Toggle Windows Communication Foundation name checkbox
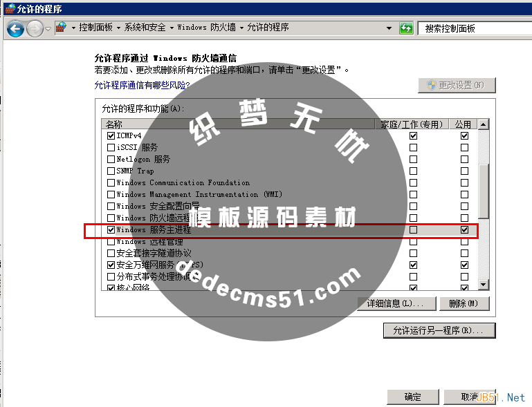The width and height of the screenshot is (532, 407). 111,182
